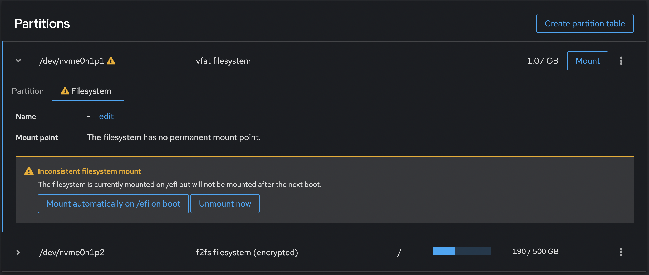Image resolution: width=649 pixels, height=275 pixels.
Task: Click the warning triangle beside /dev/nvme0n1p1
Action: pos(111,61)
